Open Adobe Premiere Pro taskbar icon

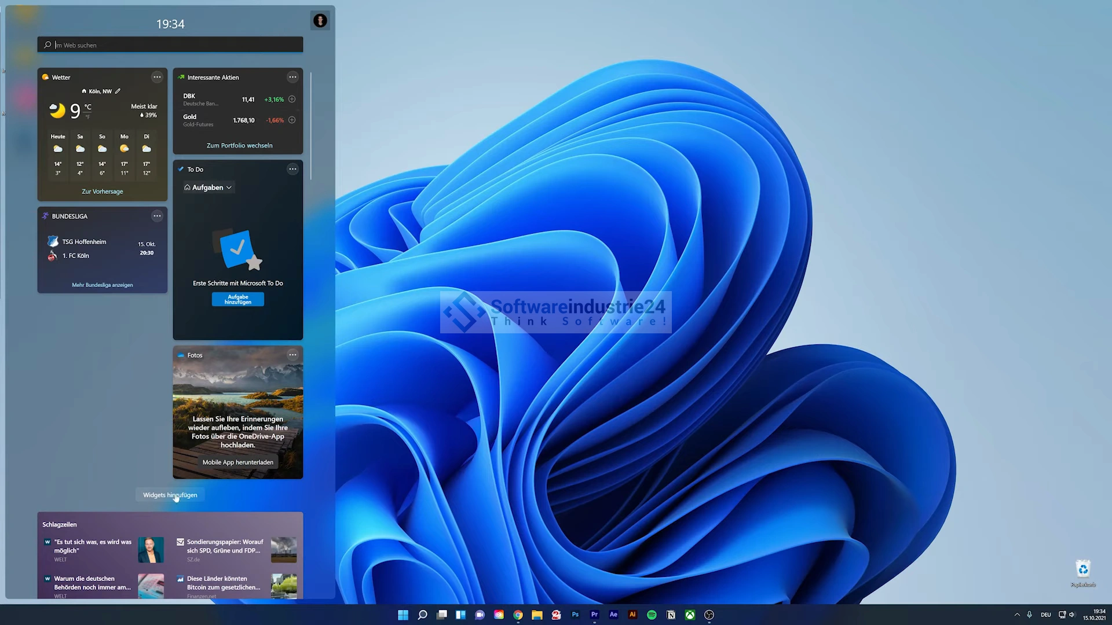pyautogui.click(x=594, y=615)
